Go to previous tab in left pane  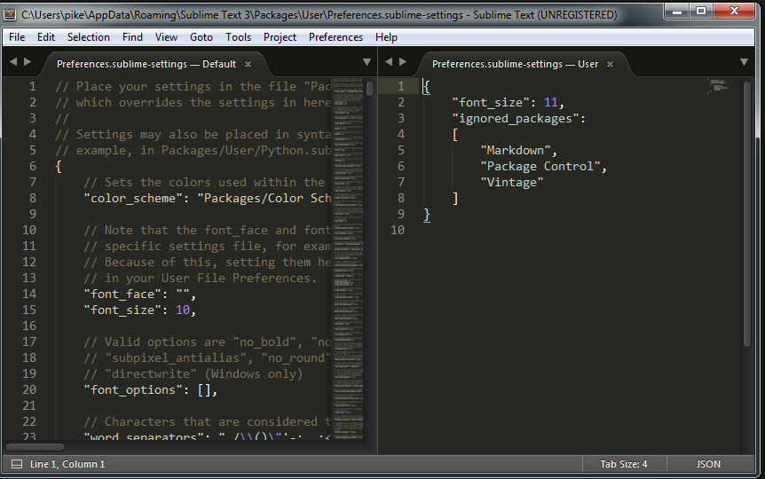coord(13,61)
